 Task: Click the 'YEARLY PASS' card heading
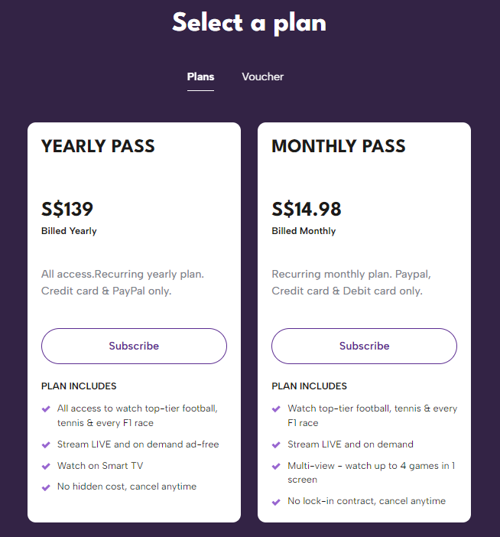(x=98, y=146)
